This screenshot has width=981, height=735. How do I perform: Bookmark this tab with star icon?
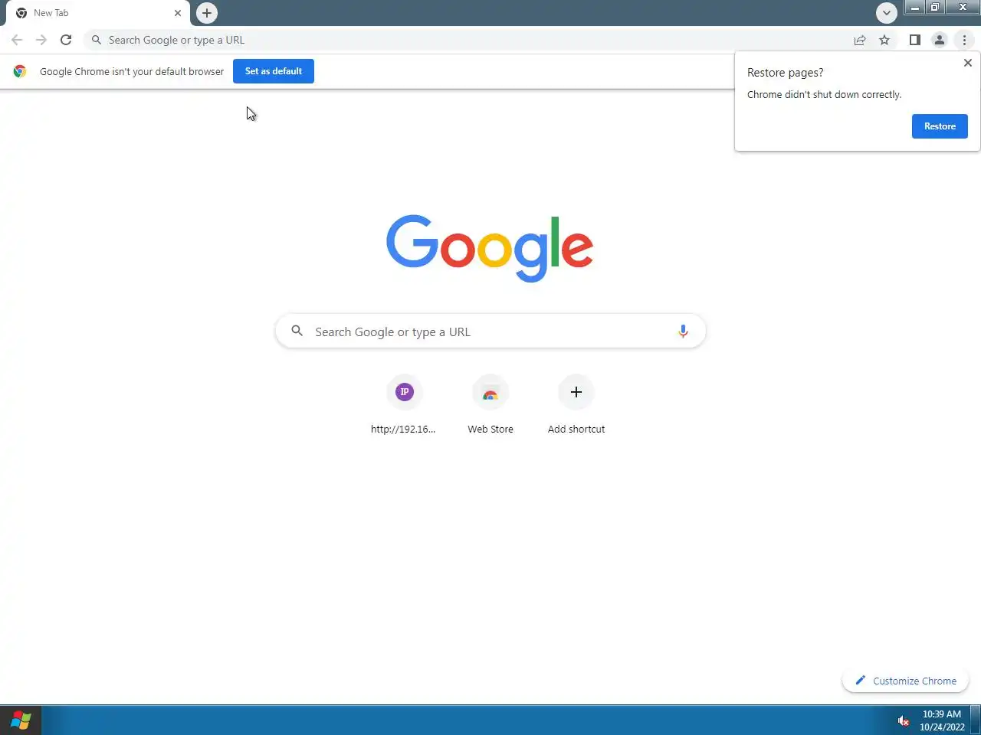coord(884,40)
